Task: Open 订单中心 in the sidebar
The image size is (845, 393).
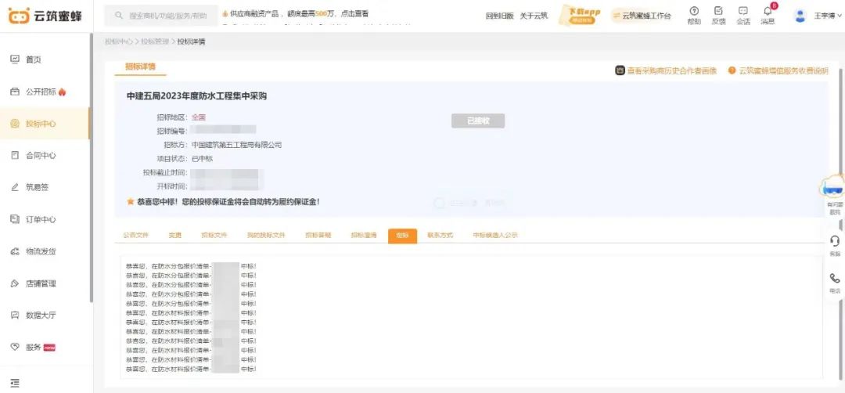Action: (41, 219)
